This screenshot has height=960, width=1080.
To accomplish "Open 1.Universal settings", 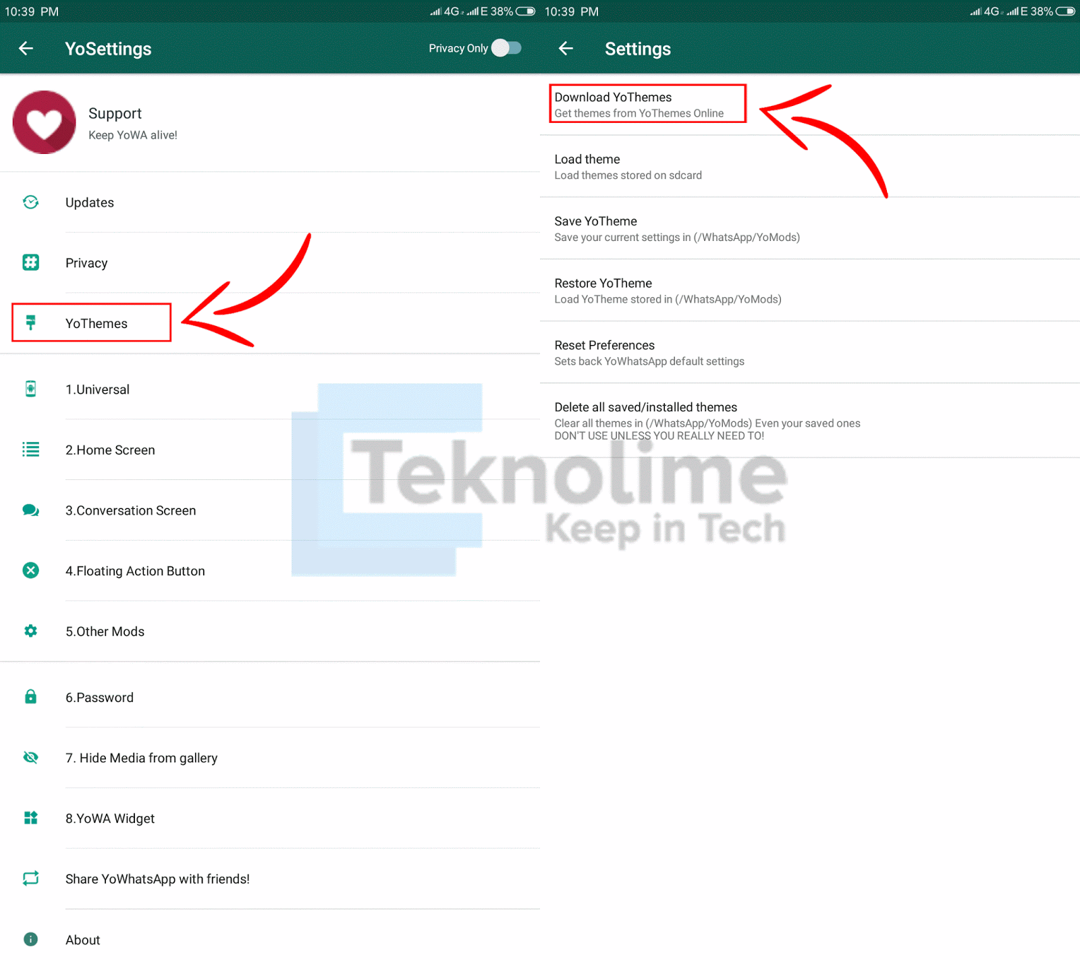I will [x=270, y=390].
